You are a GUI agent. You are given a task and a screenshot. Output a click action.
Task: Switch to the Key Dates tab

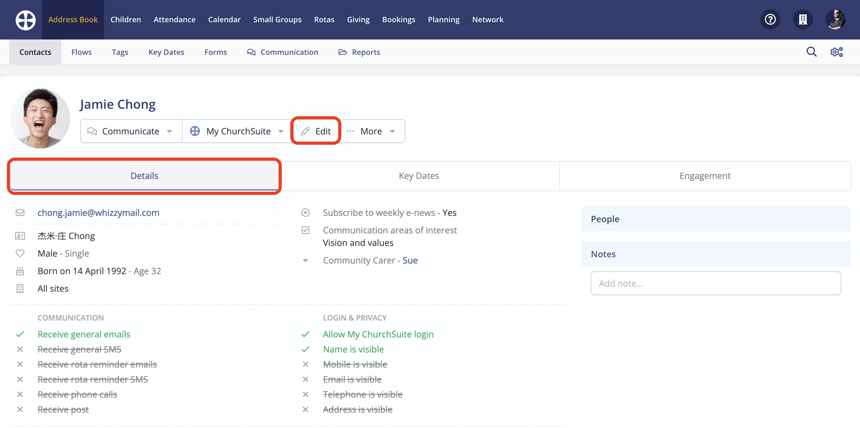(x=419, y=175)
